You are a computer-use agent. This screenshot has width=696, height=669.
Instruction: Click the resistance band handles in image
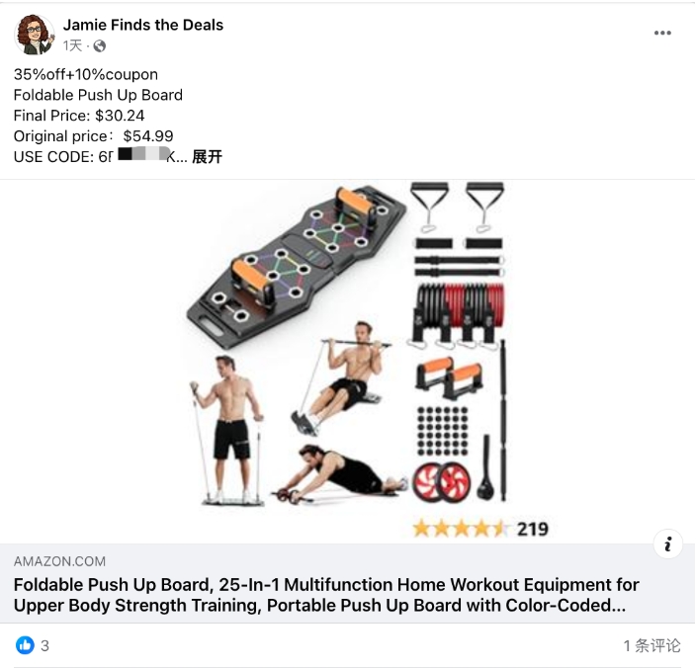(457, 207)
